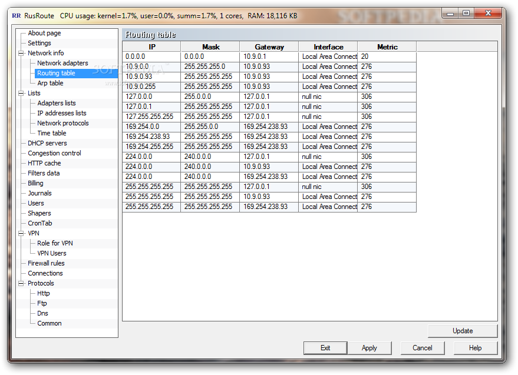This screenshot has height=375, width=518.
Task: Select the Dns protocol item
Action: click(42, 313)
